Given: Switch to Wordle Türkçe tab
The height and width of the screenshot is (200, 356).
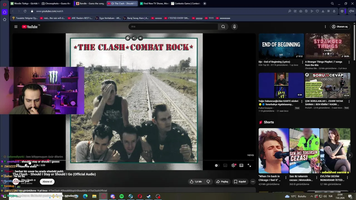Looking at the screenshot, I should 25,4.
